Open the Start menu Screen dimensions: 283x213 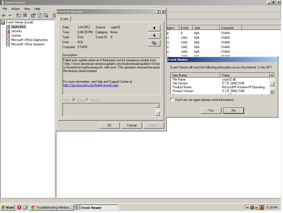8,208
